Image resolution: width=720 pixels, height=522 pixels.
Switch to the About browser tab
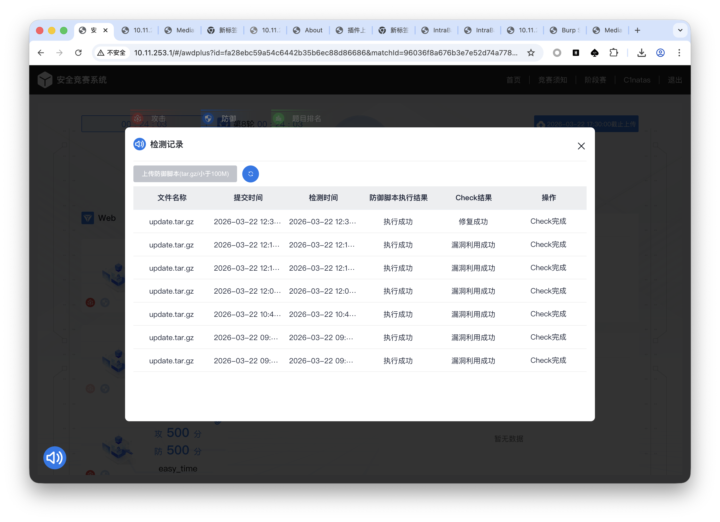pos(308,31)
